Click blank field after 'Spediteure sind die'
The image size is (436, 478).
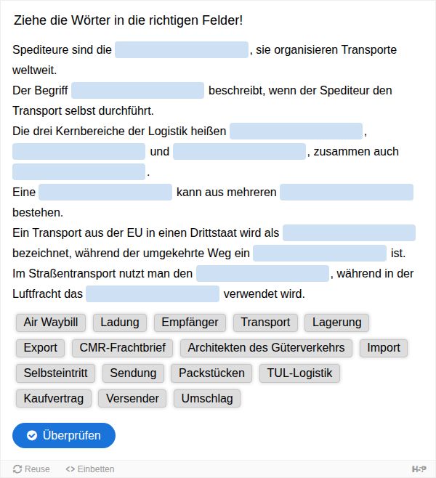click(x=182, y=49)
